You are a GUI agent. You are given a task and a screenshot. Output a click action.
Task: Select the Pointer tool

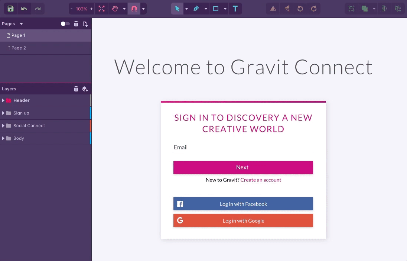177,9
